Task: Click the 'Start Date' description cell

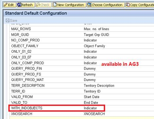Action: tap(92, 97)
